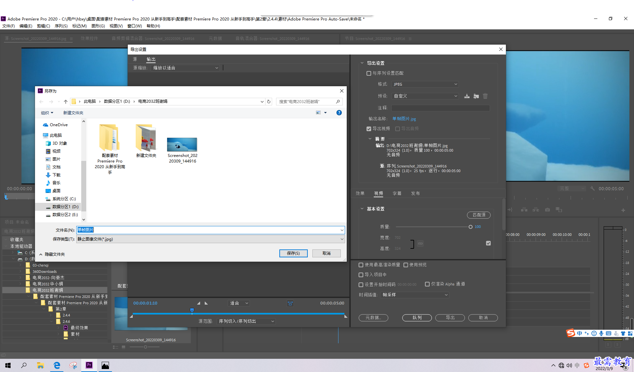Click the up-one-level arrow in the Save As dialog
The image size is (634, 372).
pos(65,101)
